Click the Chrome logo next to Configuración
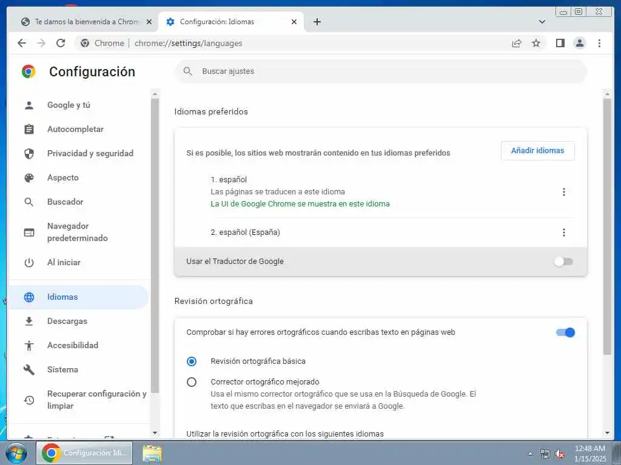The image size is (621, 465). click(x=29, y=71)
